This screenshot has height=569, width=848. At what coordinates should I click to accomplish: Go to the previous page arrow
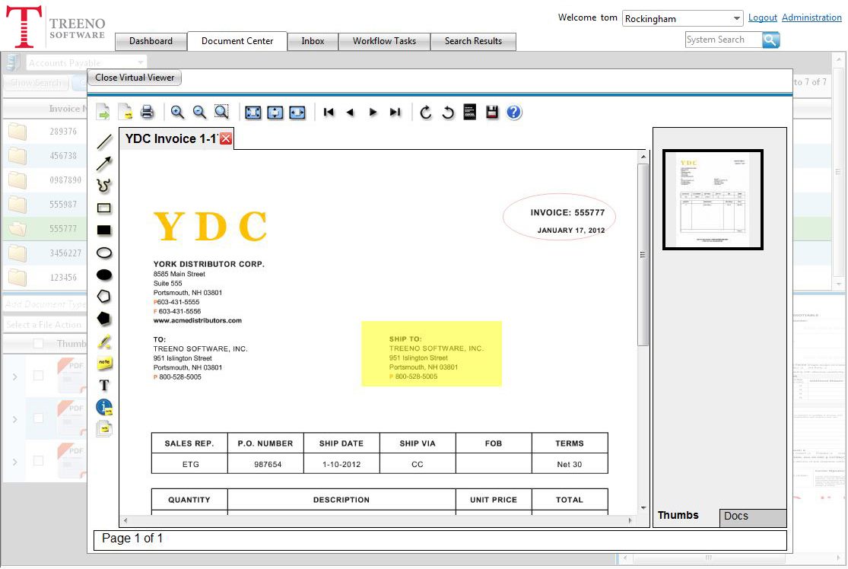[x=351, y=112]
